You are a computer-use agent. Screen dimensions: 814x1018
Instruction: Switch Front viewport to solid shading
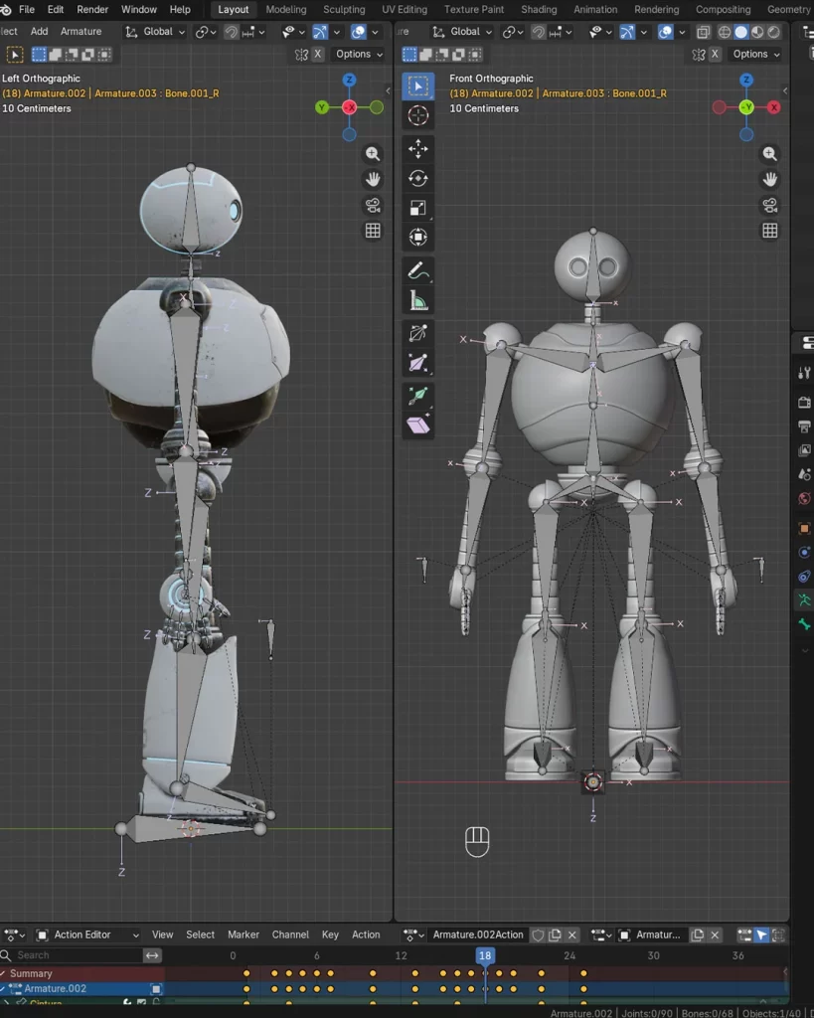[740, 32]
